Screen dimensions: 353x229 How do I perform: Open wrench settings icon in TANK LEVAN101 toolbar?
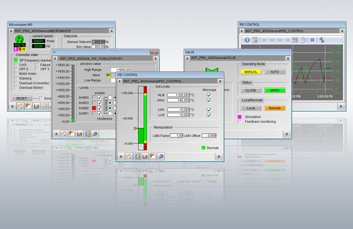(95, 134)
